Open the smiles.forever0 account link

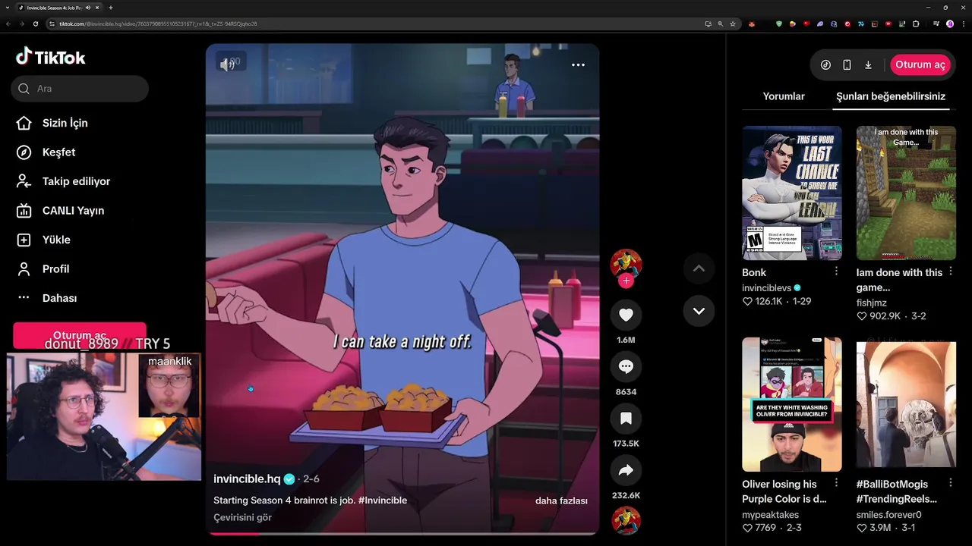pyautogui.click(x=888, y=515)
